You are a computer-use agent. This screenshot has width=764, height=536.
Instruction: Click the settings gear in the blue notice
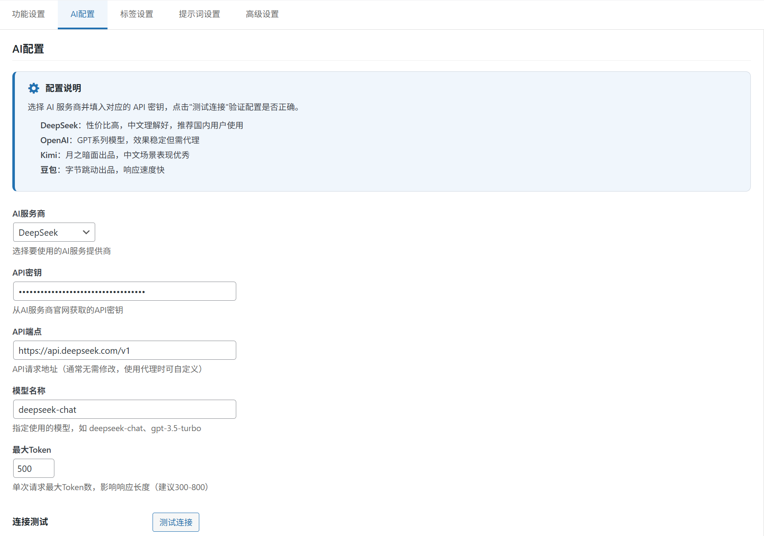point(34,88)
